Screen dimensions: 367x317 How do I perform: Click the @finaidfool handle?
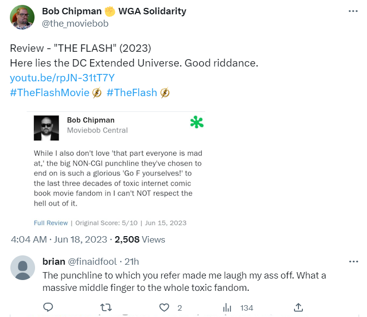95,261
